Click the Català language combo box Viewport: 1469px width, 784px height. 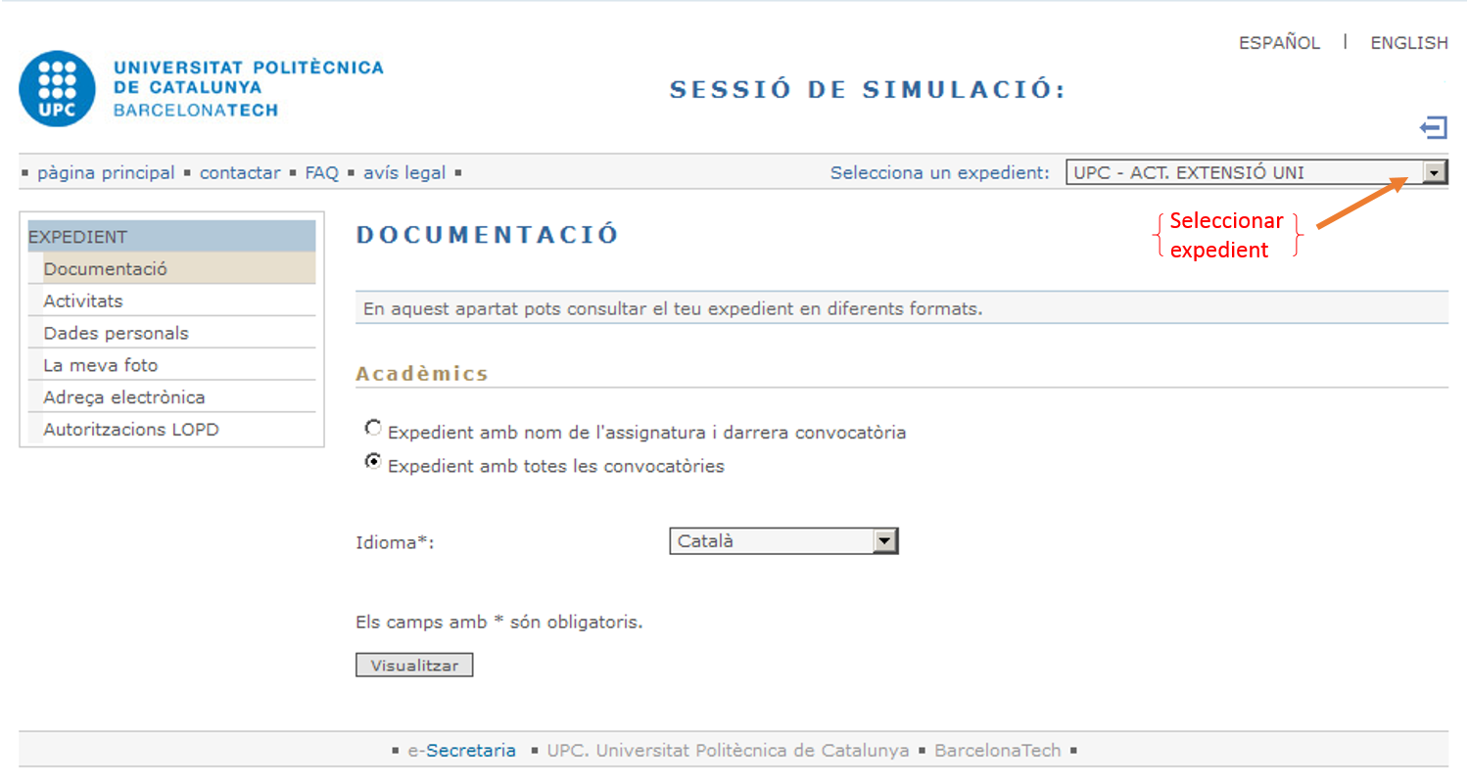[783, 541]
